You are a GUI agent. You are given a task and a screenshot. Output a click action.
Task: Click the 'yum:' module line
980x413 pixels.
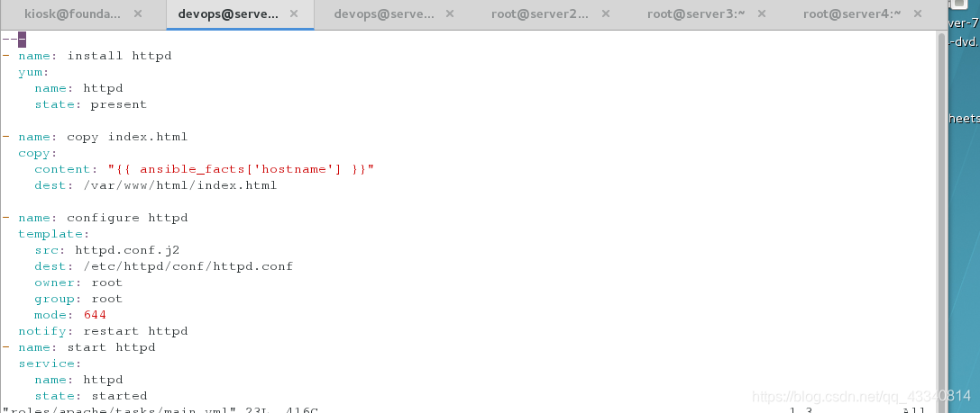click(33, 72)
